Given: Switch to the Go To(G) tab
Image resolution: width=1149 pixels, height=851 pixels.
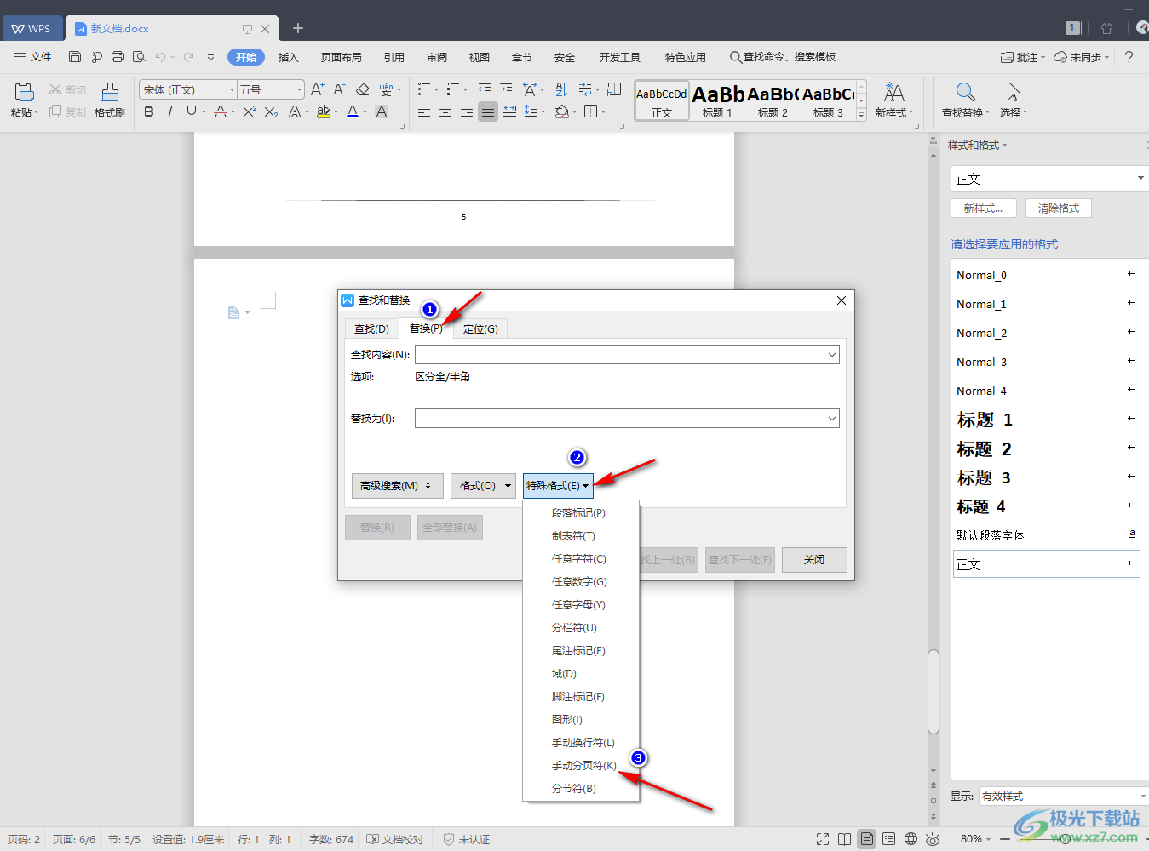Looking at the screenshot, I should click(480, 328).
